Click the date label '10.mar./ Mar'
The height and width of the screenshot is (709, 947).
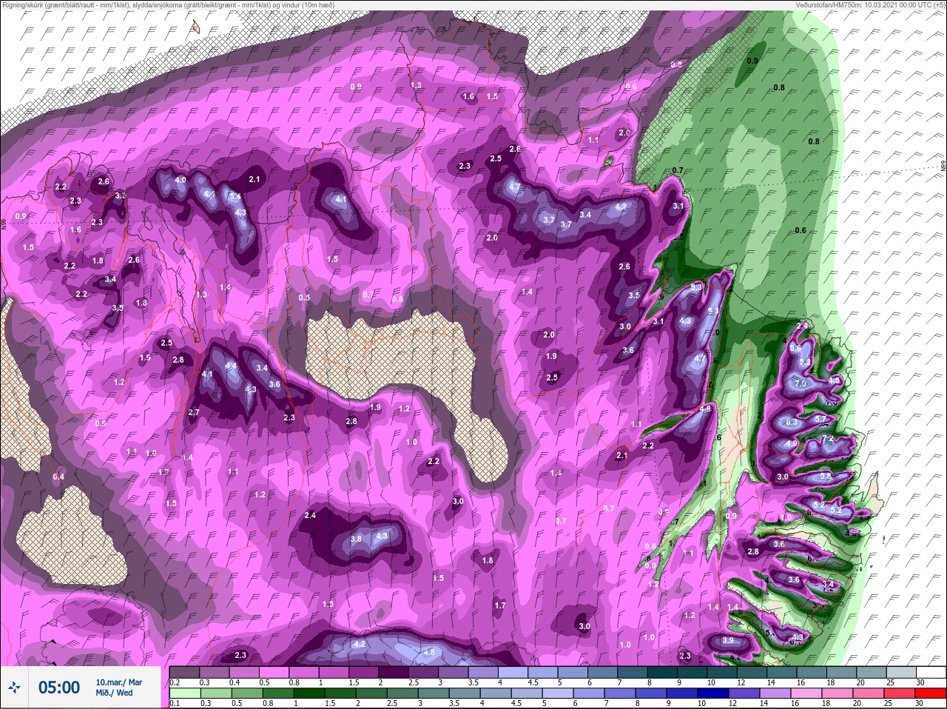(118, 682)
